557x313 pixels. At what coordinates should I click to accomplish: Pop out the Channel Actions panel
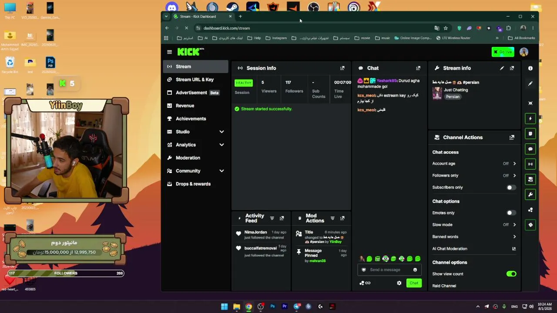point(512,137)
